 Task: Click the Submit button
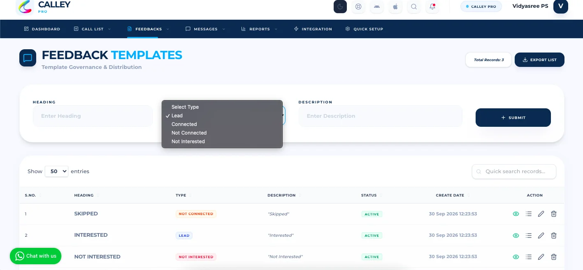tap(513, 118)
